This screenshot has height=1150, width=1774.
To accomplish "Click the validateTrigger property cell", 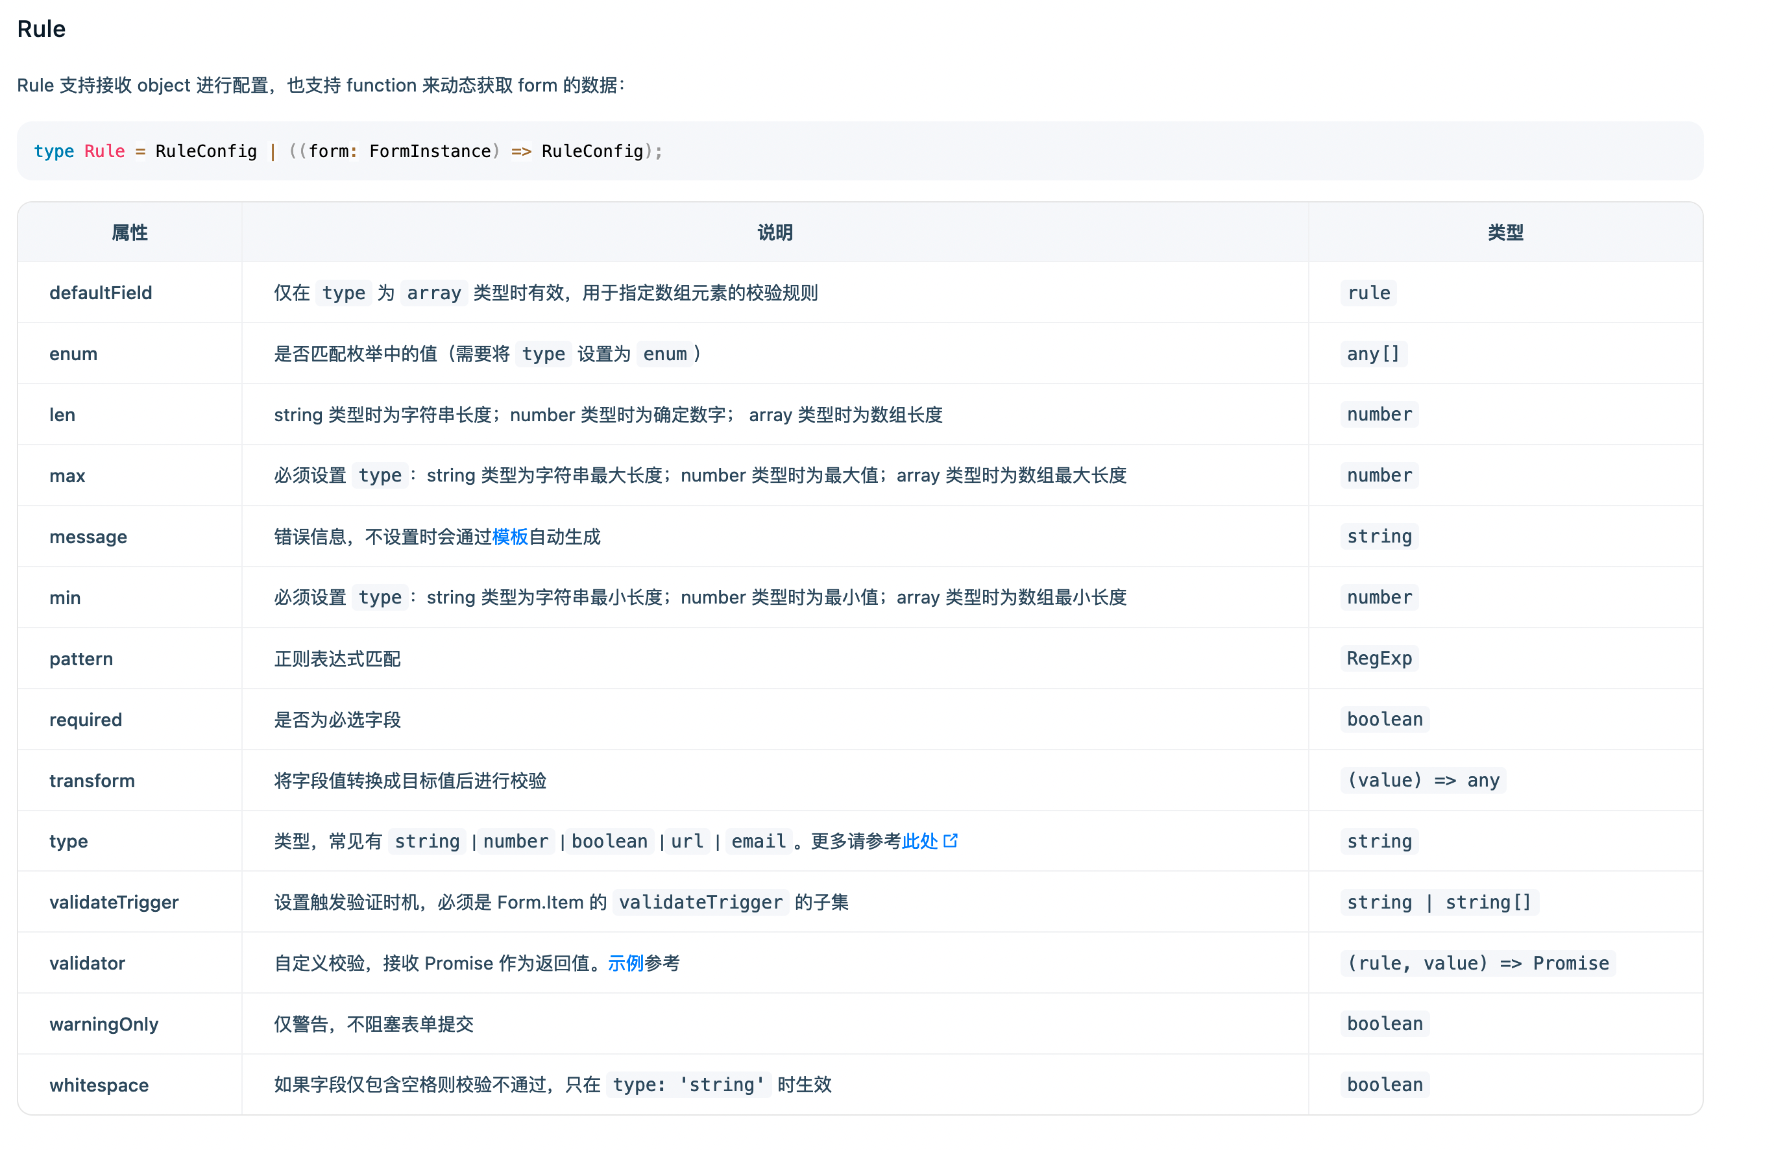I will [114, 902].
